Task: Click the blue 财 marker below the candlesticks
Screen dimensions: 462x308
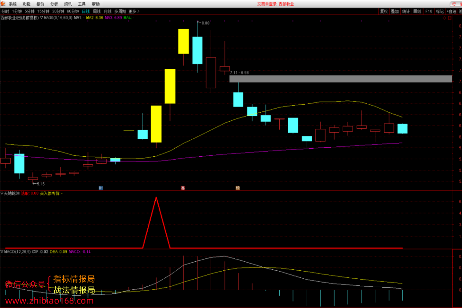Action: click(101, 188)
